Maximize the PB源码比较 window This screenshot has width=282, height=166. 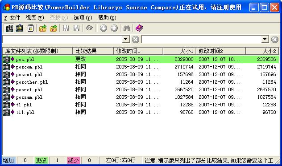pyautogui.click(x=264, y=8)
